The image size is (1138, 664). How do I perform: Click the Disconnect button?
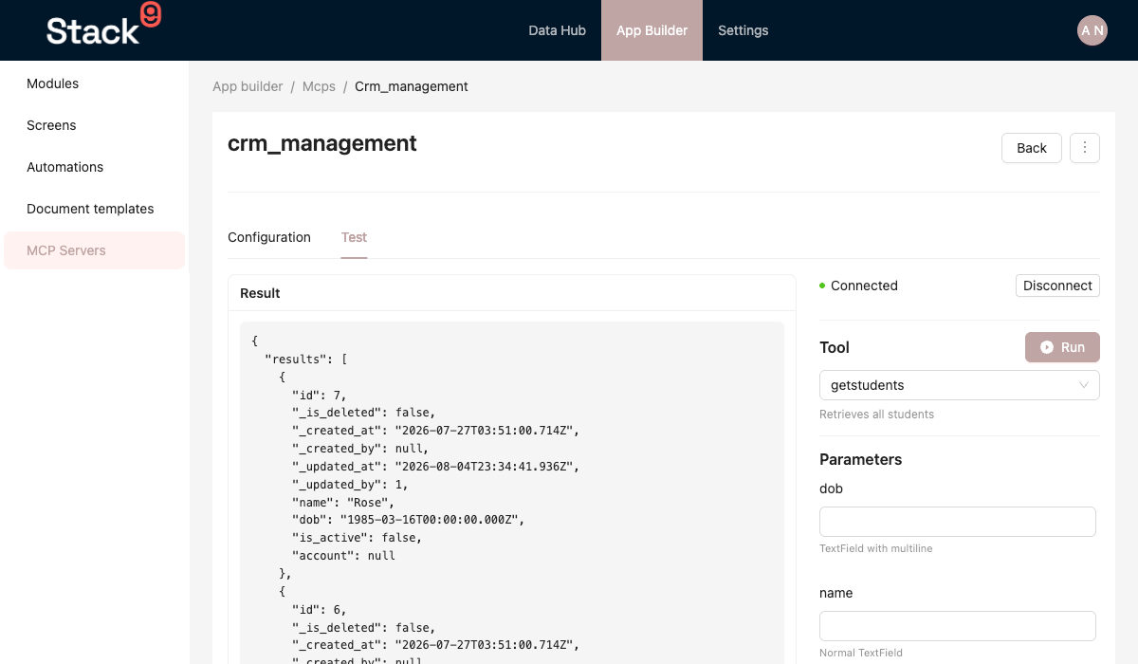1057,286
